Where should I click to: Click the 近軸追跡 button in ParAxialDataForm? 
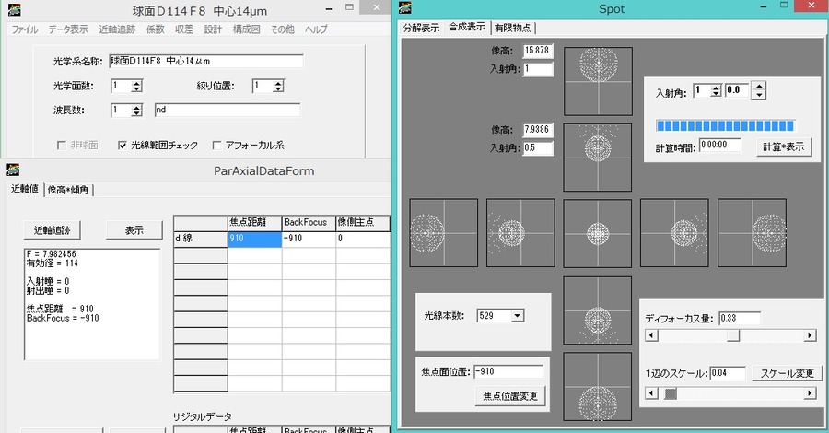(x=52, y=230)
